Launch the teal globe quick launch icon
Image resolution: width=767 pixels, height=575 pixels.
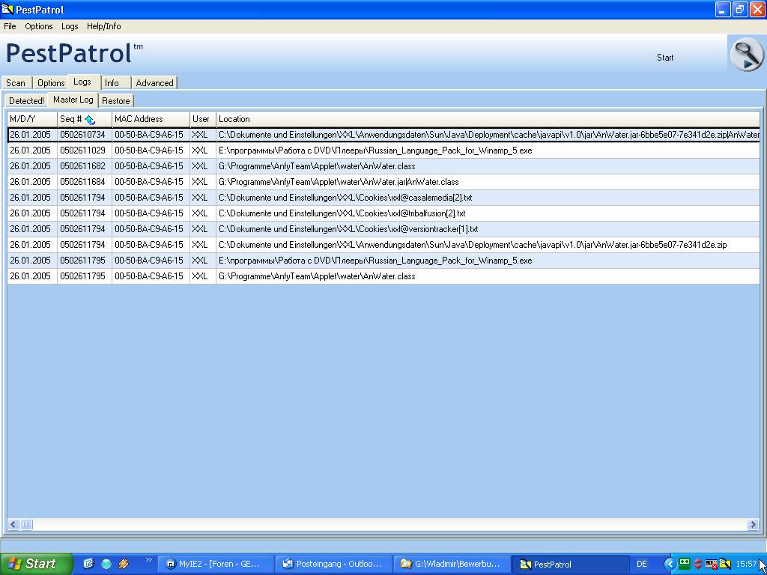pyautogui.click(x=106, y=564)
